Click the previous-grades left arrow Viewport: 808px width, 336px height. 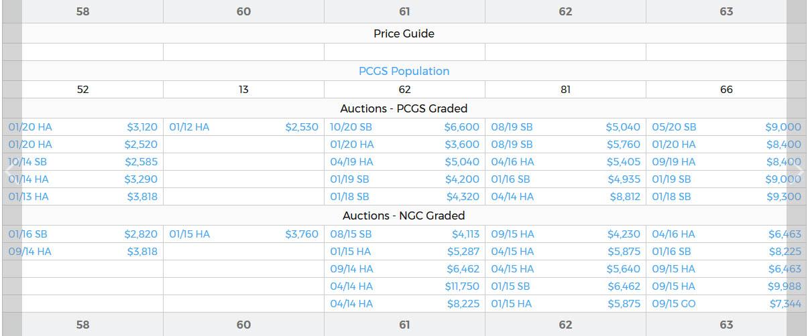10,171
